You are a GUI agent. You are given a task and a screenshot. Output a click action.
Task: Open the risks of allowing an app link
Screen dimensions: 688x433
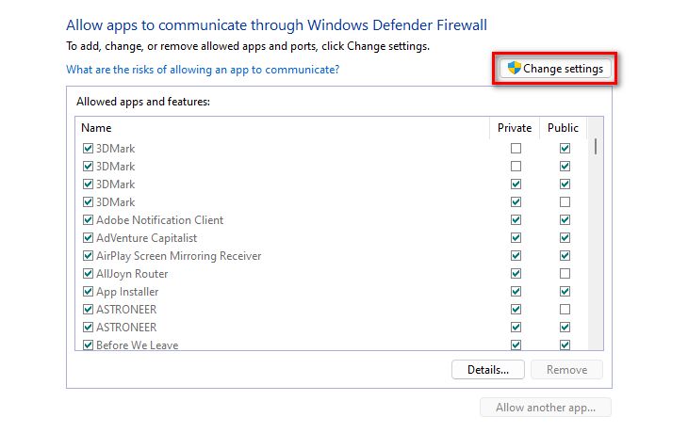(x=203, y=70)
